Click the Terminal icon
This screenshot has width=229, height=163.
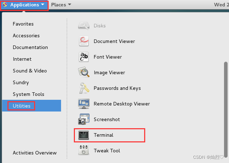tap(83, 135)
